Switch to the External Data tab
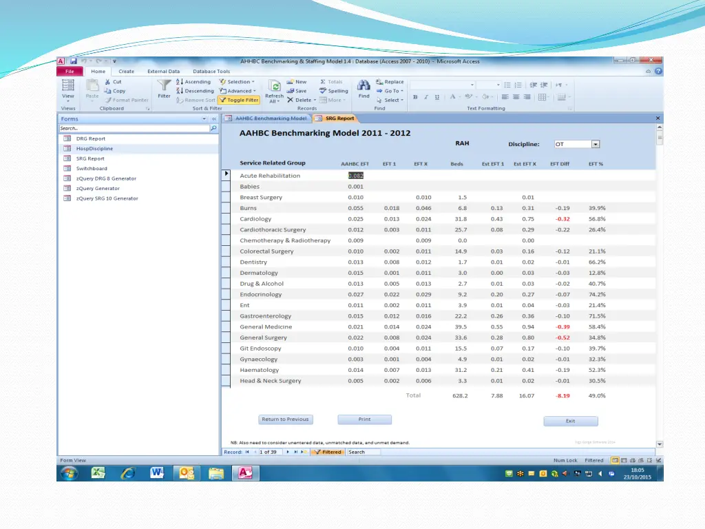 pyautogui.click(x=163, y=71)
